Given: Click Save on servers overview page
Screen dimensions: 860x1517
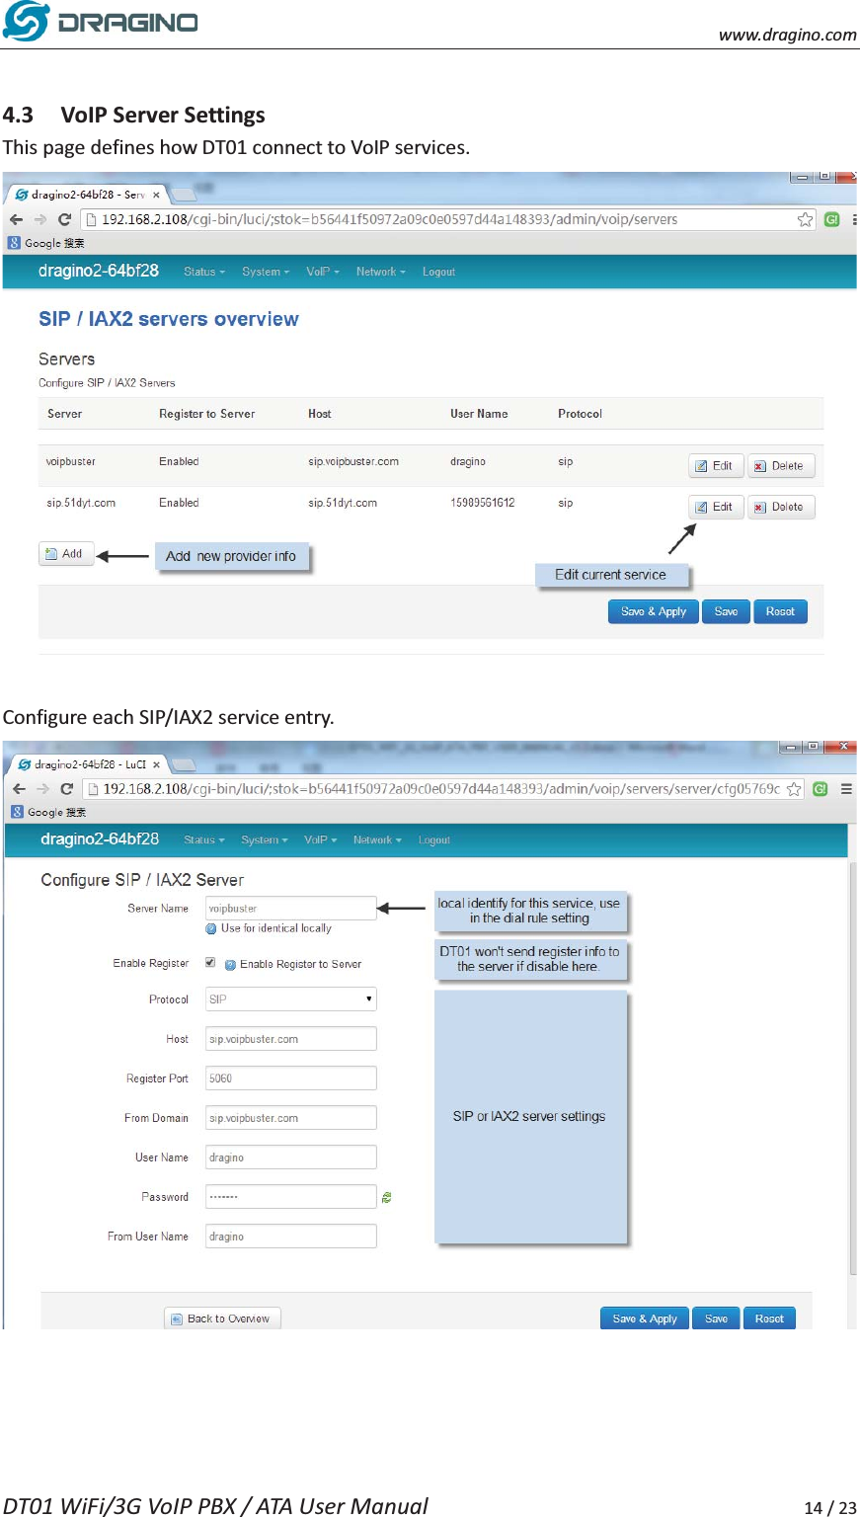Looking at the screenshot, I should (x=726, y=611).
